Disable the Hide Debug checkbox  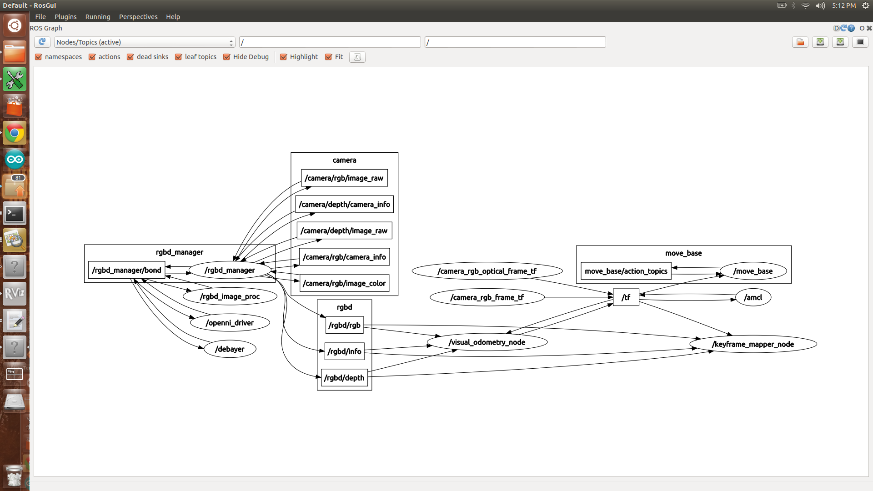(226, 56)
